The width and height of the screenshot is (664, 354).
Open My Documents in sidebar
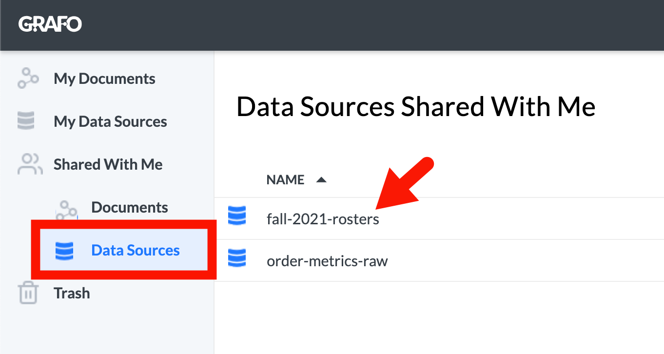click(x=104, y=79)
